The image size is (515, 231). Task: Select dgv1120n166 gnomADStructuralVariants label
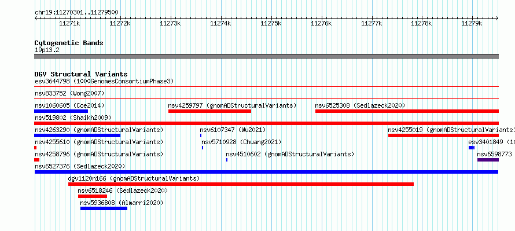(x=134, y=178)
